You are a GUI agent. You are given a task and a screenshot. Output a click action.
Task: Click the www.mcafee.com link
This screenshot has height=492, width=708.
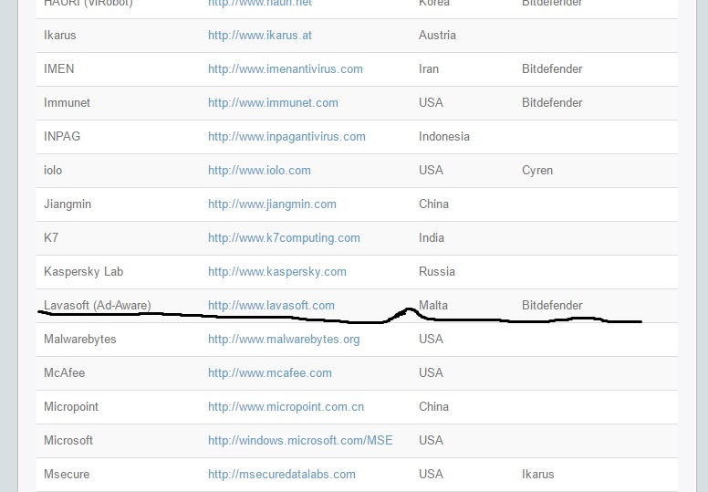pyautogui.click(x=269, y=373)
